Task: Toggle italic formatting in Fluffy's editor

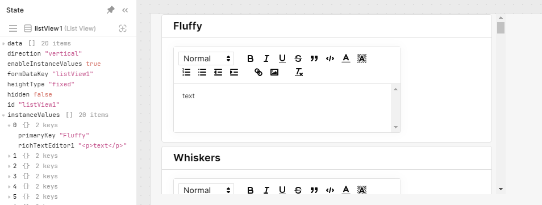Action: (266, 58)
